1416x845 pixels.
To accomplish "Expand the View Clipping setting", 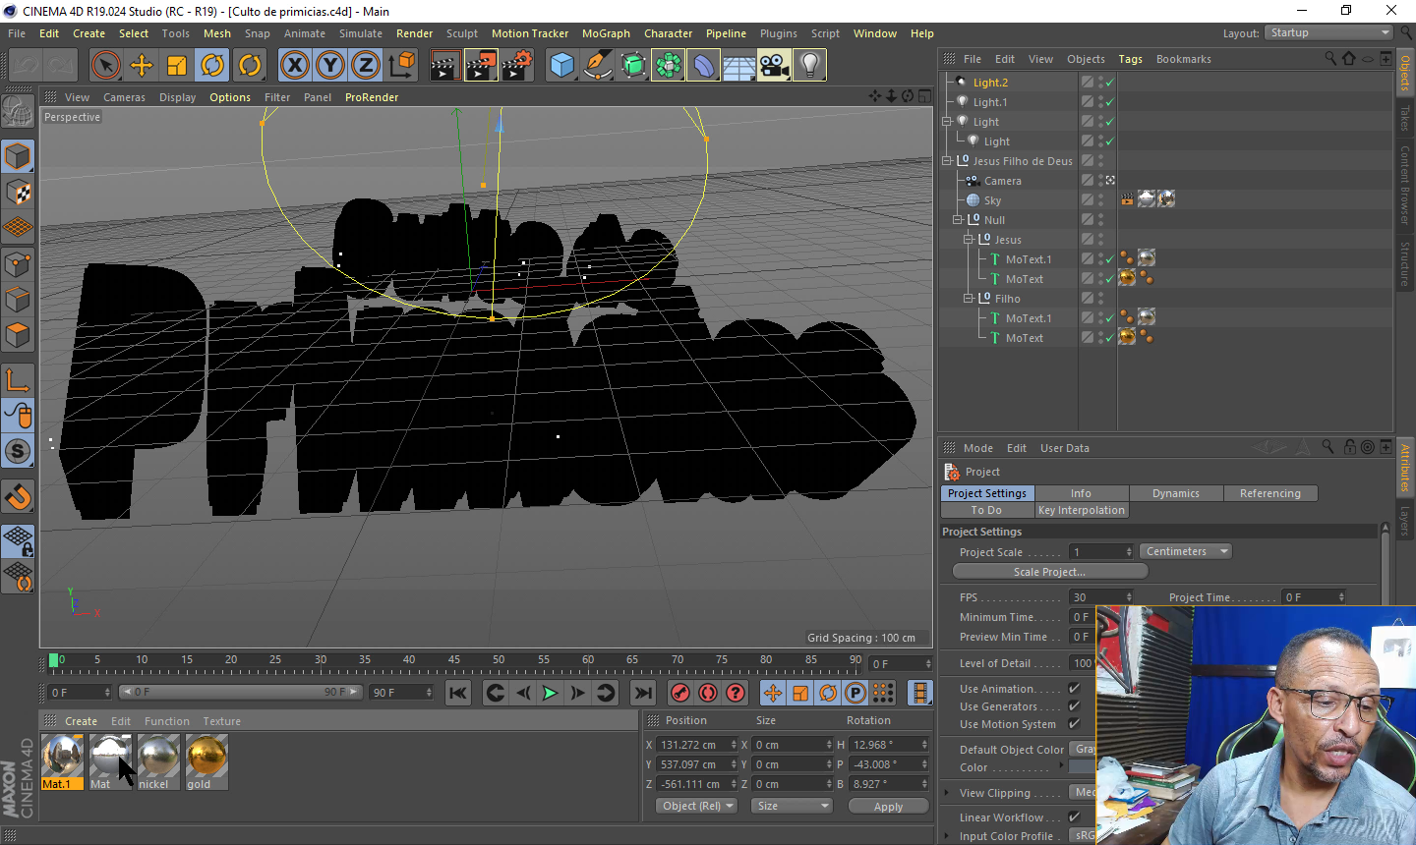I will pos(947,793).
